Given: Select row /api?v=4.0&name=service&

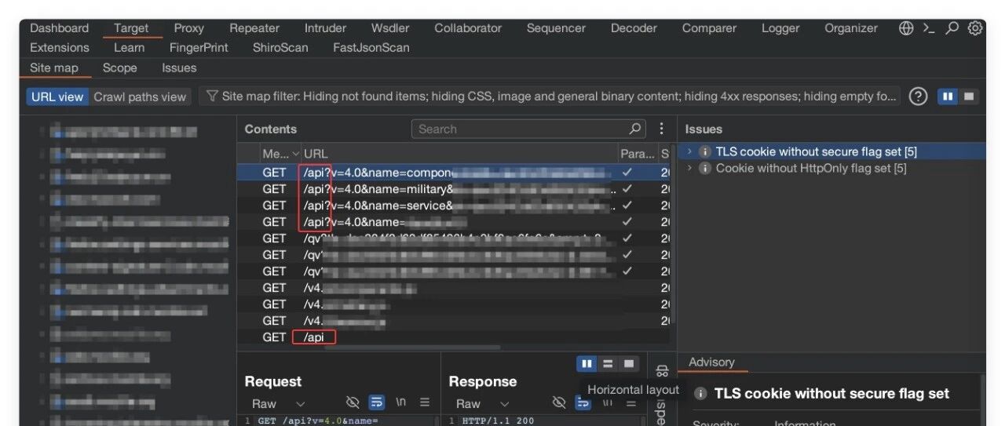Looking at the screenshot, I should tap(454, 206).
